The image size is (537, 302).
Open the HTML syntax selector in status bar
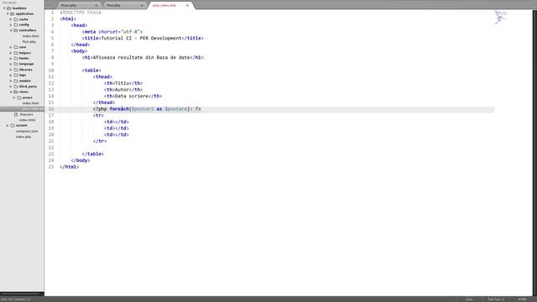point(522,299)
